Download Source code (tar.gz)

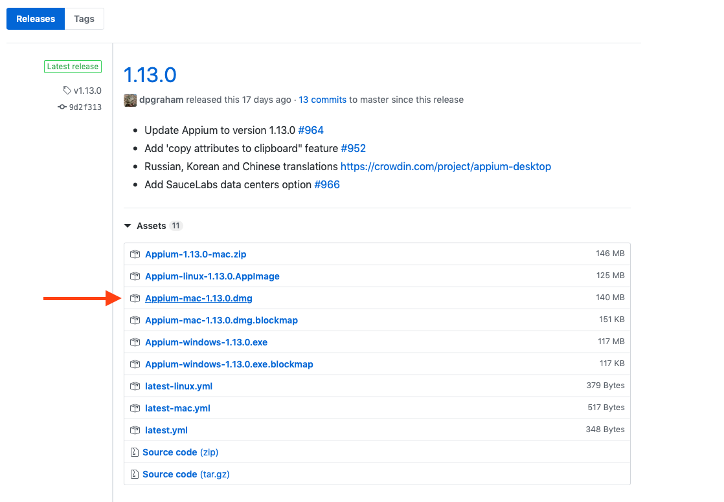point(186,474)
